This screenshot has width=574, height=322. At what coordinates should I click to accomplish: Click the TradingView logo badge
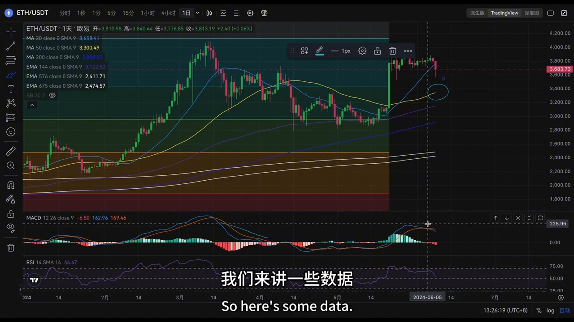(34, 280)
